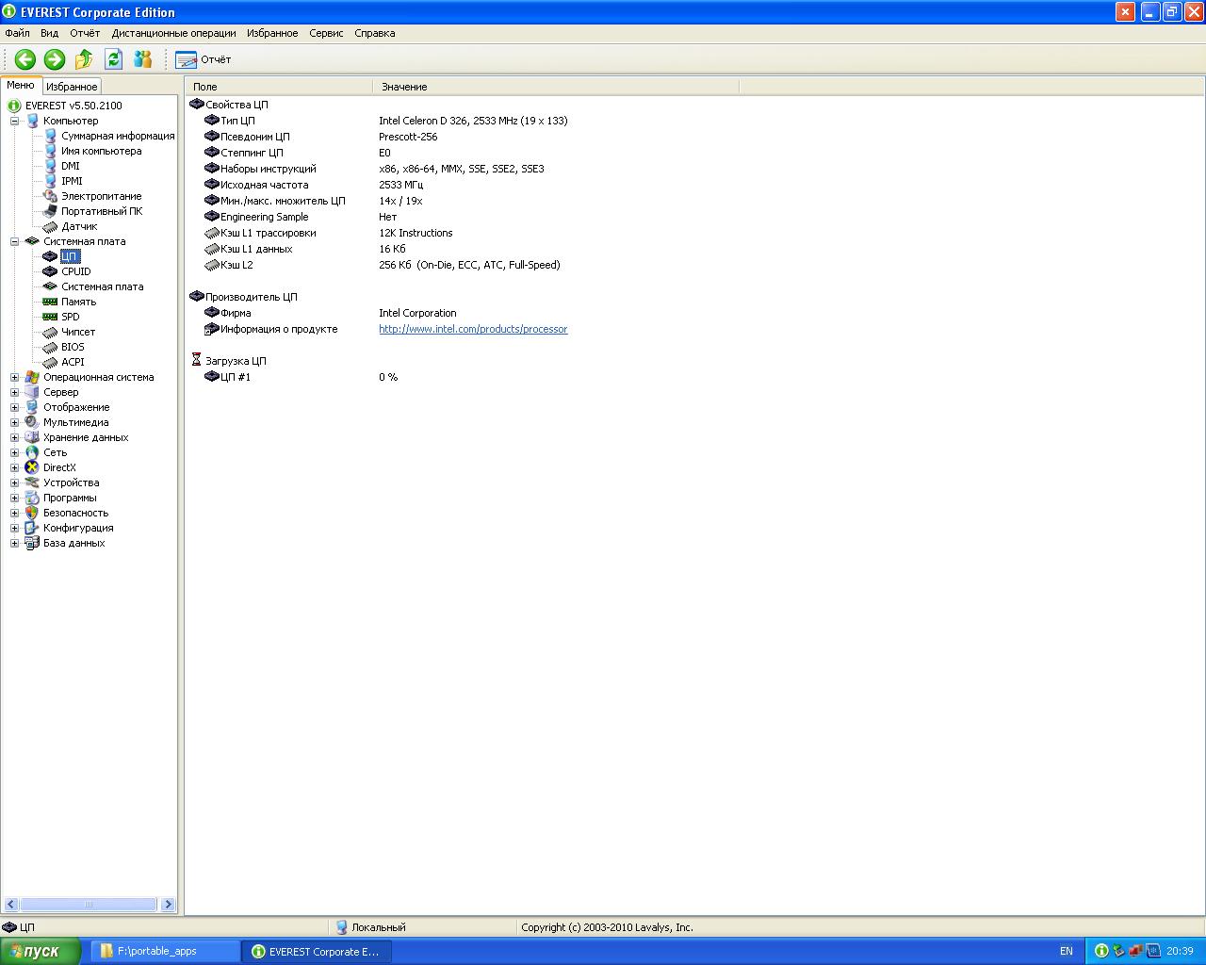Image resolution: width=1206 pixels, height=965 pixels.
Task: Expand the Мультимедиа tree node
Action: (x=14, y=422)
